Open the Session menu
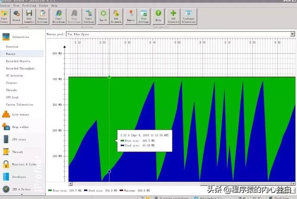 (x=5, y=6)
